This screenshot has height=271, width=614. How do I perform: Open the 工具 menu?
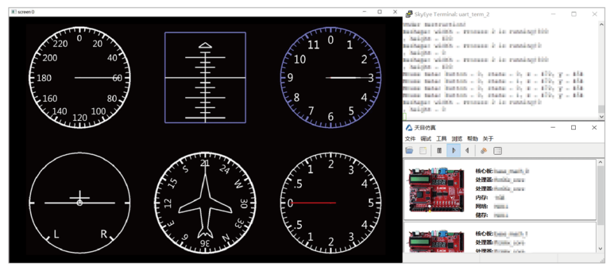[441, 139]
